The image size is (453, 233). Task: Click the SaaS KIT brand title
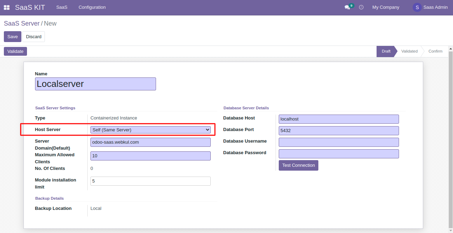click(30, 7)
